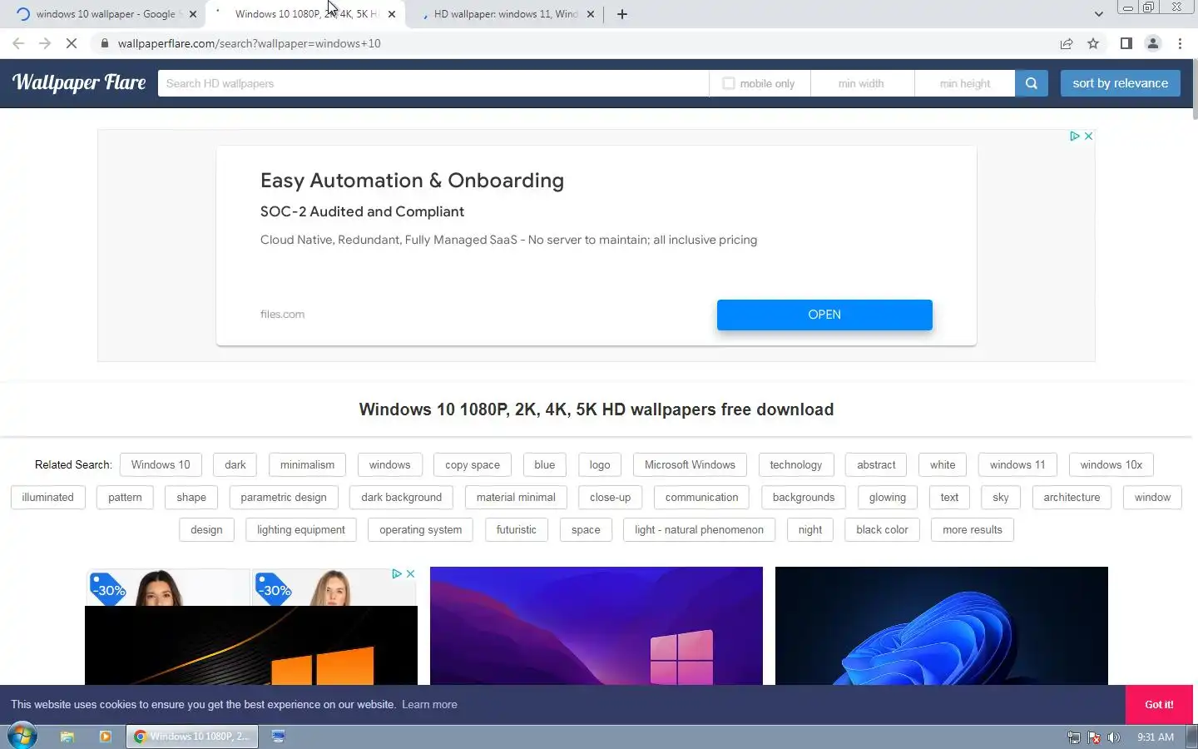Click the taskbar clock showing 9:31 AM
1198x749 pixels.
pyautogui.click(x=1156, y=737)
